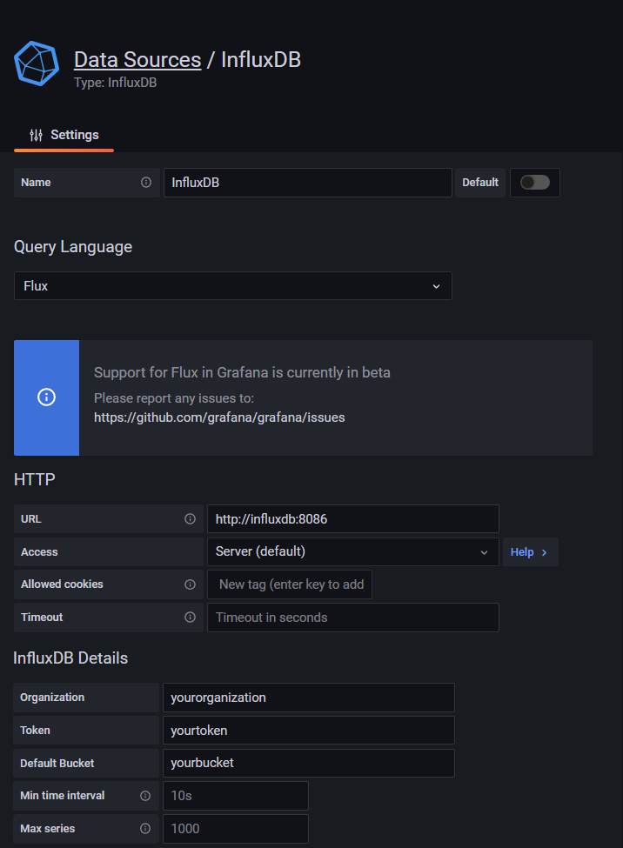Click the Allowed cookies tag input

[290, 584]
